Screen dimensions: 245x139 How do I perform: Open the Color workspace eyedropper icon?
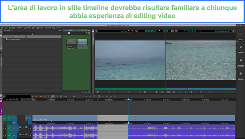pyautogui.click(x=240, y=47)
